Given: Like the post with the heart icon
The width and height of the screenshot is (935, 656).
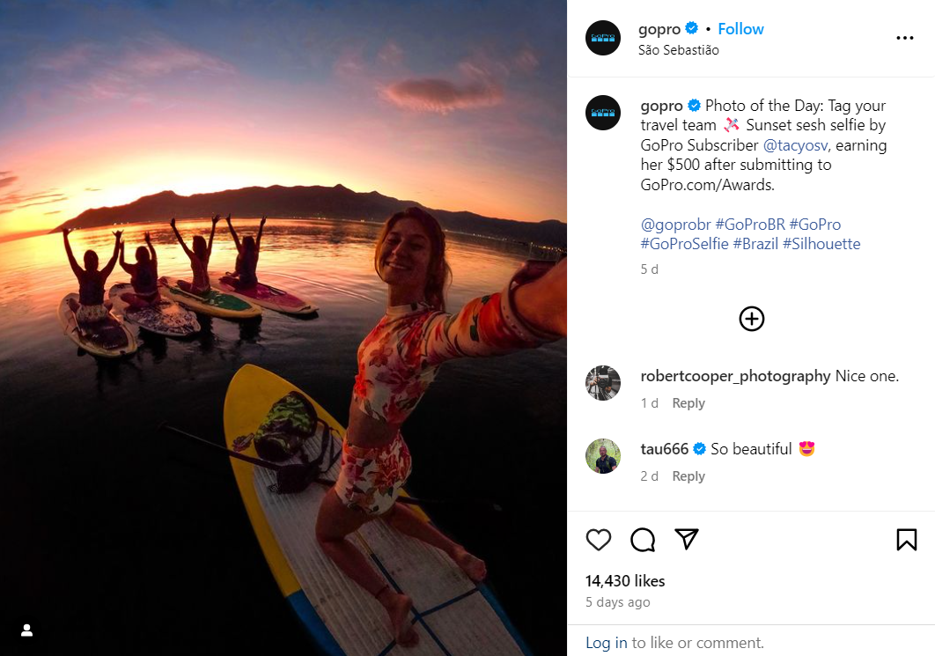Looking at the screenshot, I should point(598,540).
